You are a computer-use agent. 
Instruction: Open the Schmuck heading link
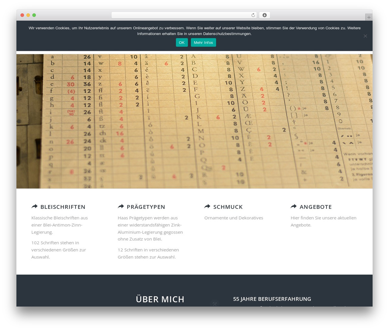pyautogui.click(x=228, y=207)
